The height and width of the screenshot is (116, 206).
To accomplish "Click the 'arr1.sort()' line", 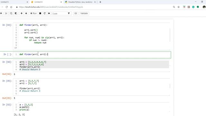I will click(31, 30).
